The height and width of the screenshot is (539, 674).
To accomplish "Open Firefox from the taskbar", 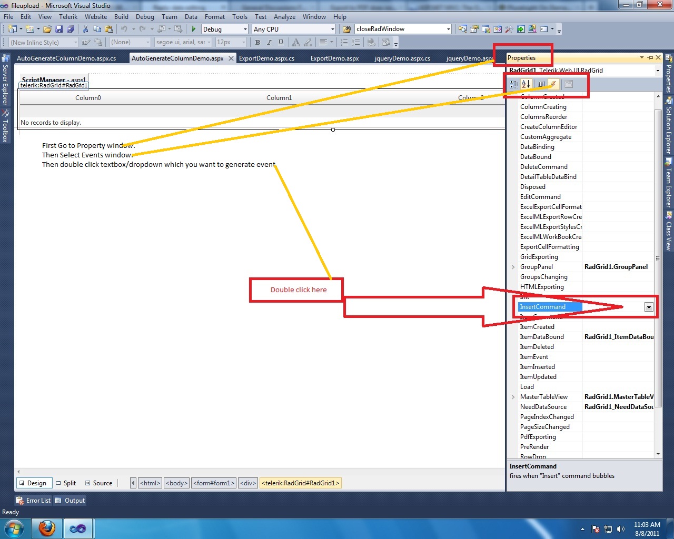I will coord(47,528).
